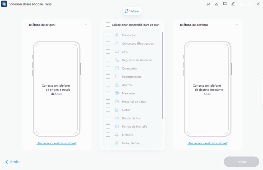This screenshot has height=170, width=263.
Task: Open the shopping cart icon
Action: pyautogui.click(x=208, y=4)
